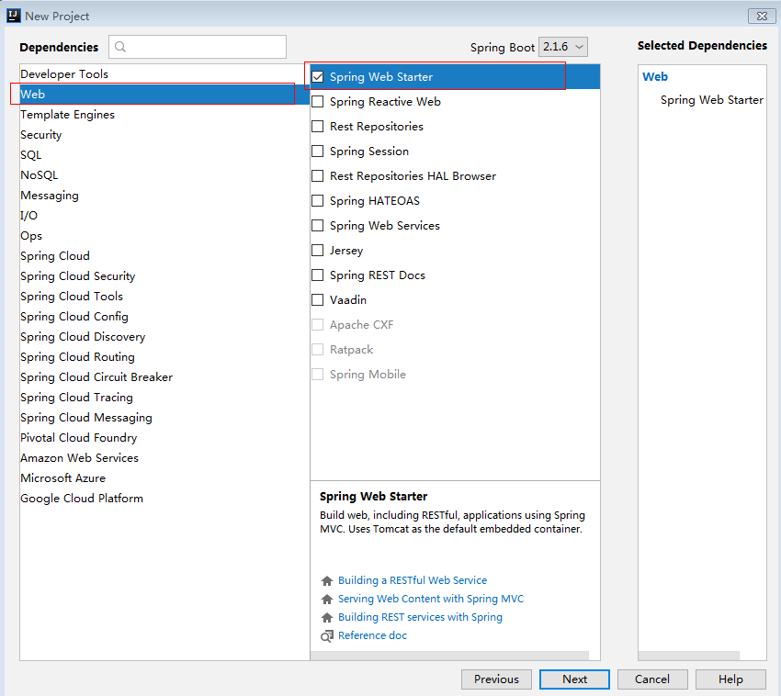Viewport: 781px width, 696px height.
Task: Select the Ops category
Action: pyautogui.click(x=164, y=235)
